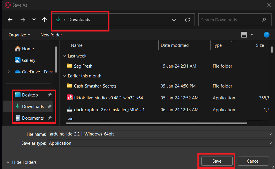275x169 pixels.
Task: Open the Organize menu
Action: (19, 35)
